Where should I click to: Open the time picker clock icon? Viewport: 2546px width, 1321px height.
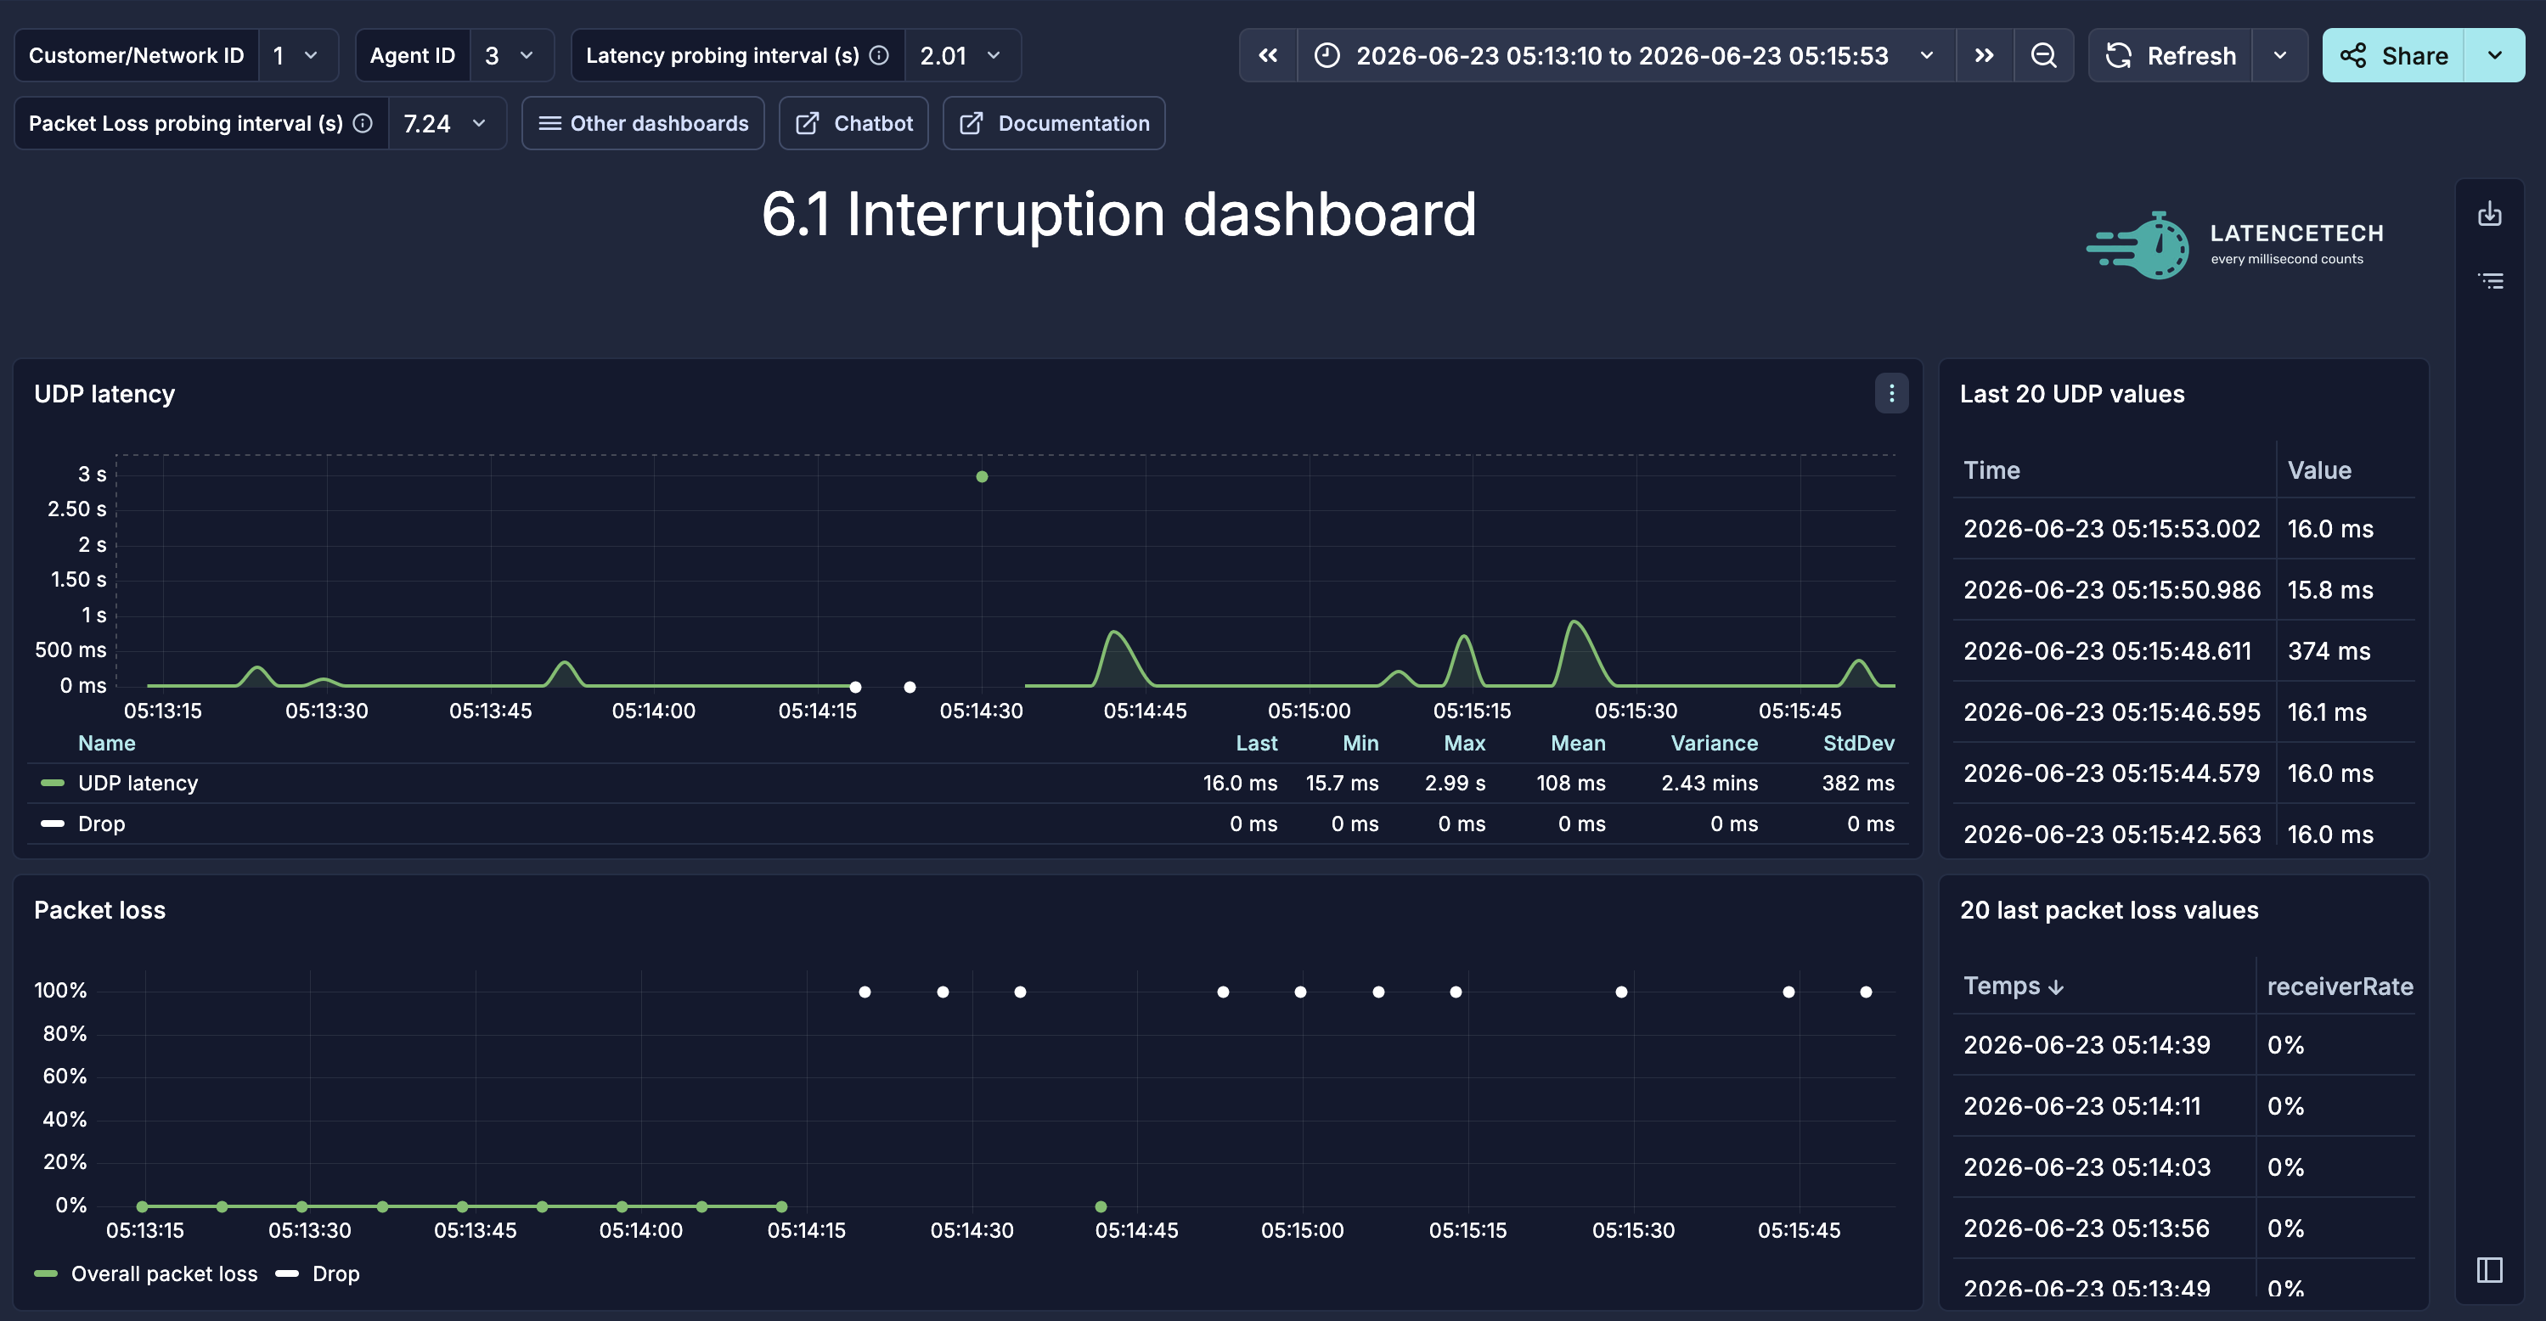1327,55
